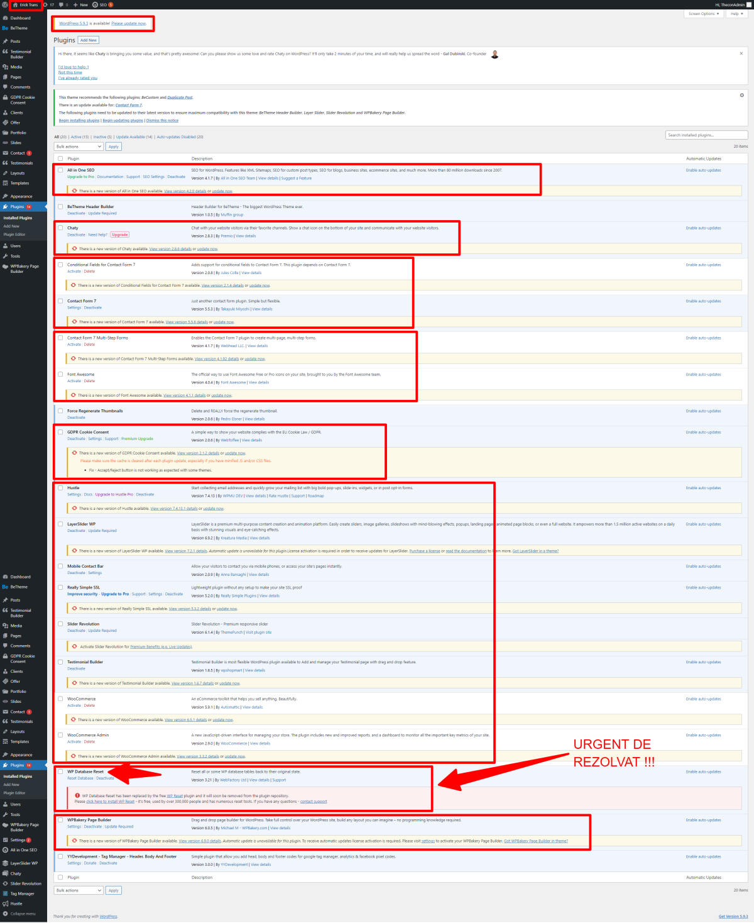Enable auto-updates for Force Regenerate Thumbnails
754x923 pixels.
point(704,411)
